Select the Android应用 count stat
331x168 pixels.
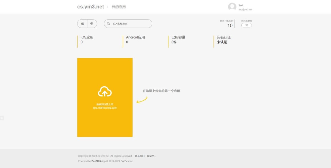click(135, 40)
